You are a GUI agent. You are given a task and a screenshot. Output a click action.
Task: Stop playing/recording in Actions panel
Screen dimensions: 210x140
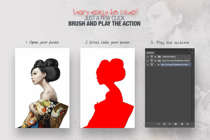tap(159, 124)
